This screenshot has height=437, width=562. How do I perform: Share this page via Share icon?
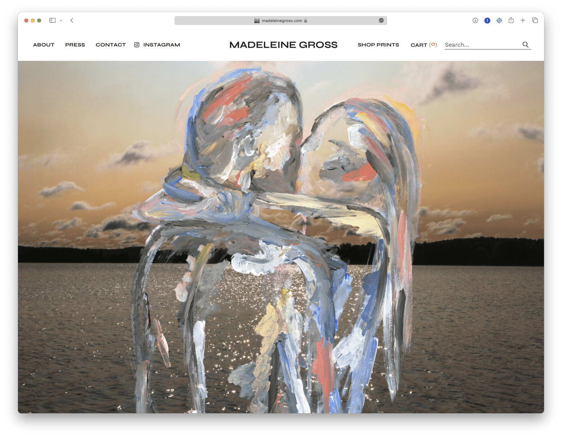pos(511,20)
